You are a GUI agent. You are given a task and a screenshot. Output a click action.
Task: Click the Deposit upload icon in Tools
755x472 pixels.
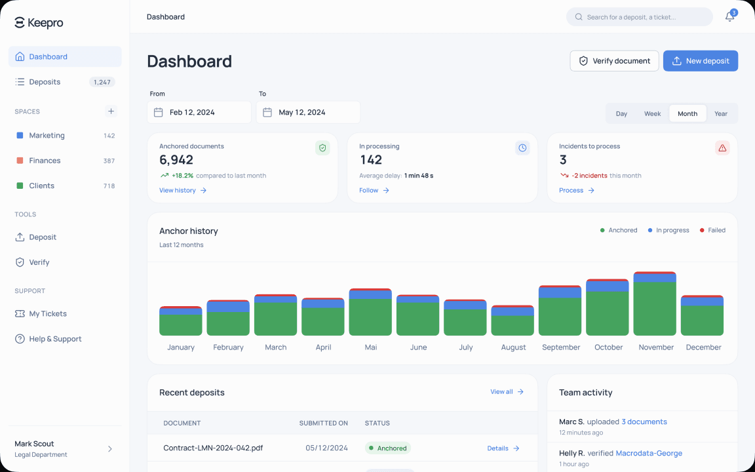point(20,237)
